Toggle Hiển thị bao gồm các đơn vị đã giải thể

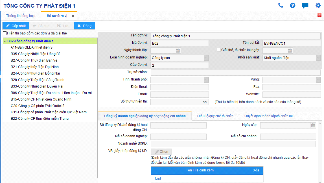[5, 33]
